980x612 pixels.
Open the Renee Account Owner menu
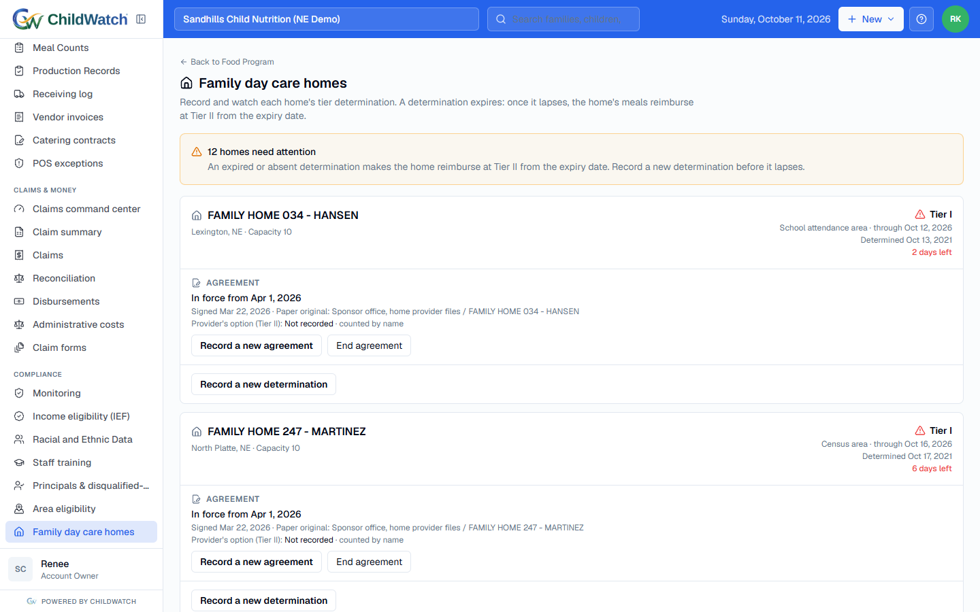coord(82,569)
